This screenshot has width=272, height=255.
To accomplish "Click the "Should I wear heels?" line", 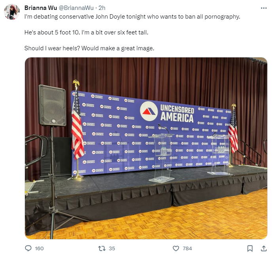I will [x=89, y=48].
